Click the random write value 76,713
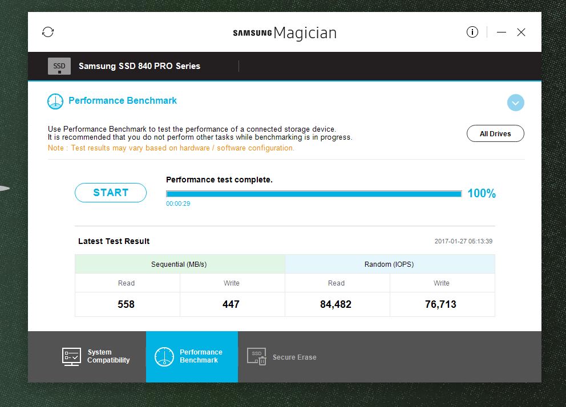This screenshot has width=566, height=407. click(x=440, y=304)
